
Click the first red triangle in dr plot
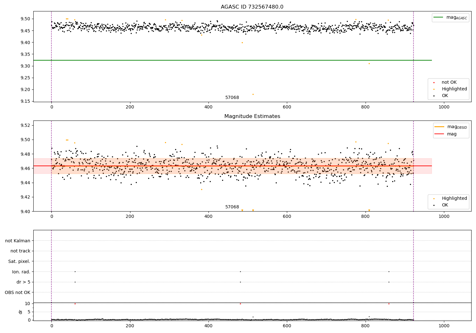pos(75,304)
